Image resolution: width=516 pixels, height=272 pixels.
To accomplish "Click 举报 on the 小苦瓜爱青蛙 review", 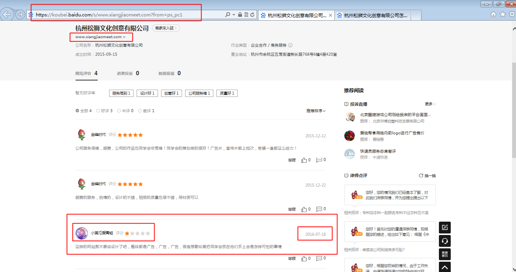I will coord(292,259).
